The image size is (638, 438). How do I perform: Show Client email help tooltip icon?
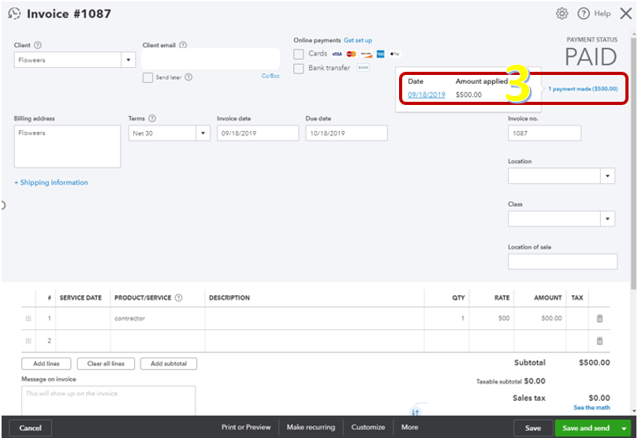[183, 45]
